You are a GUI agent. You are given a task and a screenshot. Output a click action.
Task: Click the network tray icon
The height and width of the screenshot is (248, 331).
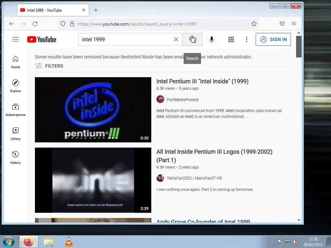pyautogui.click(x=287, y=242)
